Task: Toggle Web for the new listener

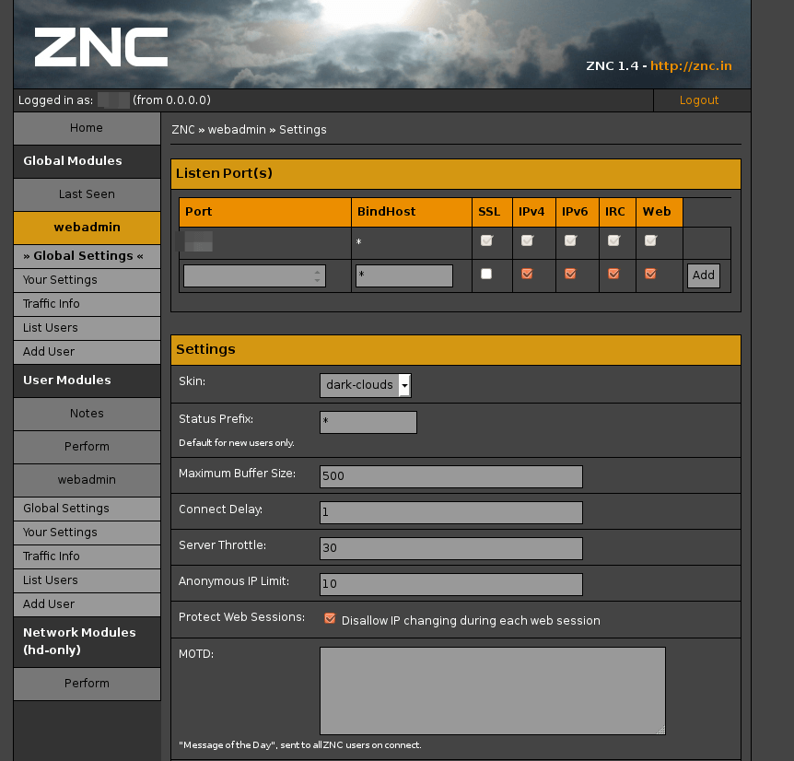Action: click(650, 274)
